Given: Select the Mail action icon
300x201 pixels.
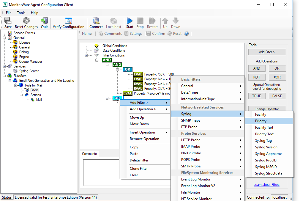Looking at the screenshot, I should click(x=33, y=100).
